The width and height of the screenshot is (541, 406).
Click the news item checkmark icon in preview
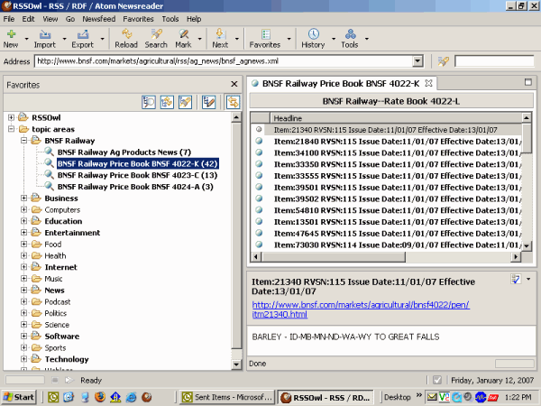click(x=516, y=279)
